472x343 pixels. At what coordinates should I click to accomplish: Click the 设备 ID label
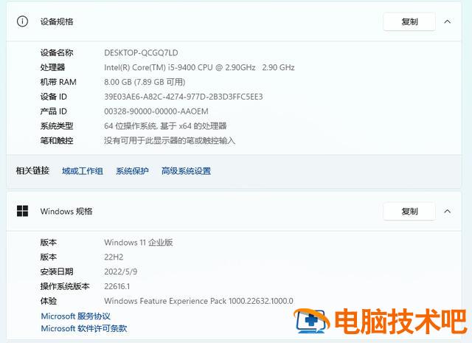pyautogui.click(x=54, y=97)
